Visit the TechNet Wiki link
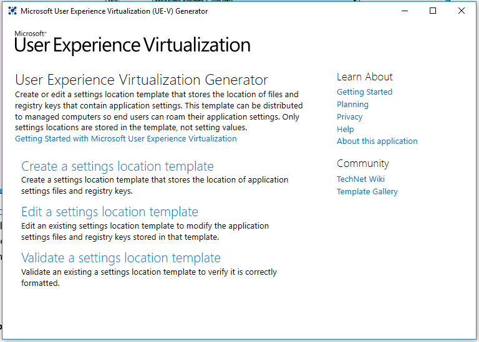The width and height of the screenshot is (479, 342). 360,179
